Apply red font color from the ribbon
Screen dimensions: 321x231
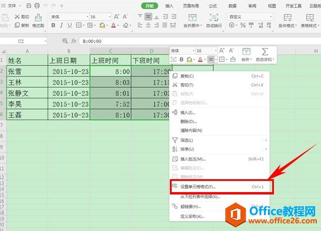point(113,25)
